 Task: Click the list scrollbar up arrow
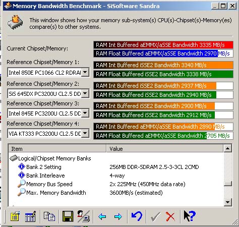(228, 148)
